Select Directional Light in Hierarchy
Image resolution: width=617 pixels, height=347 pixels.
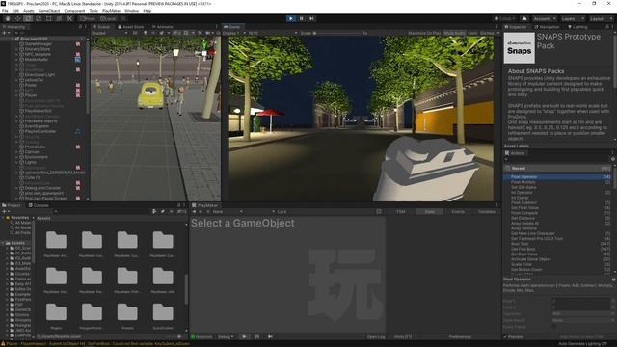[x=40, y=75]
